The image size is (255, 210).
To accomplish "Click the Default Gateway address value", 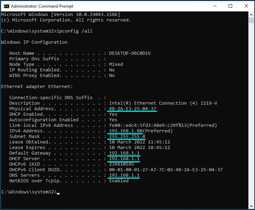I will tap(124, 153).
